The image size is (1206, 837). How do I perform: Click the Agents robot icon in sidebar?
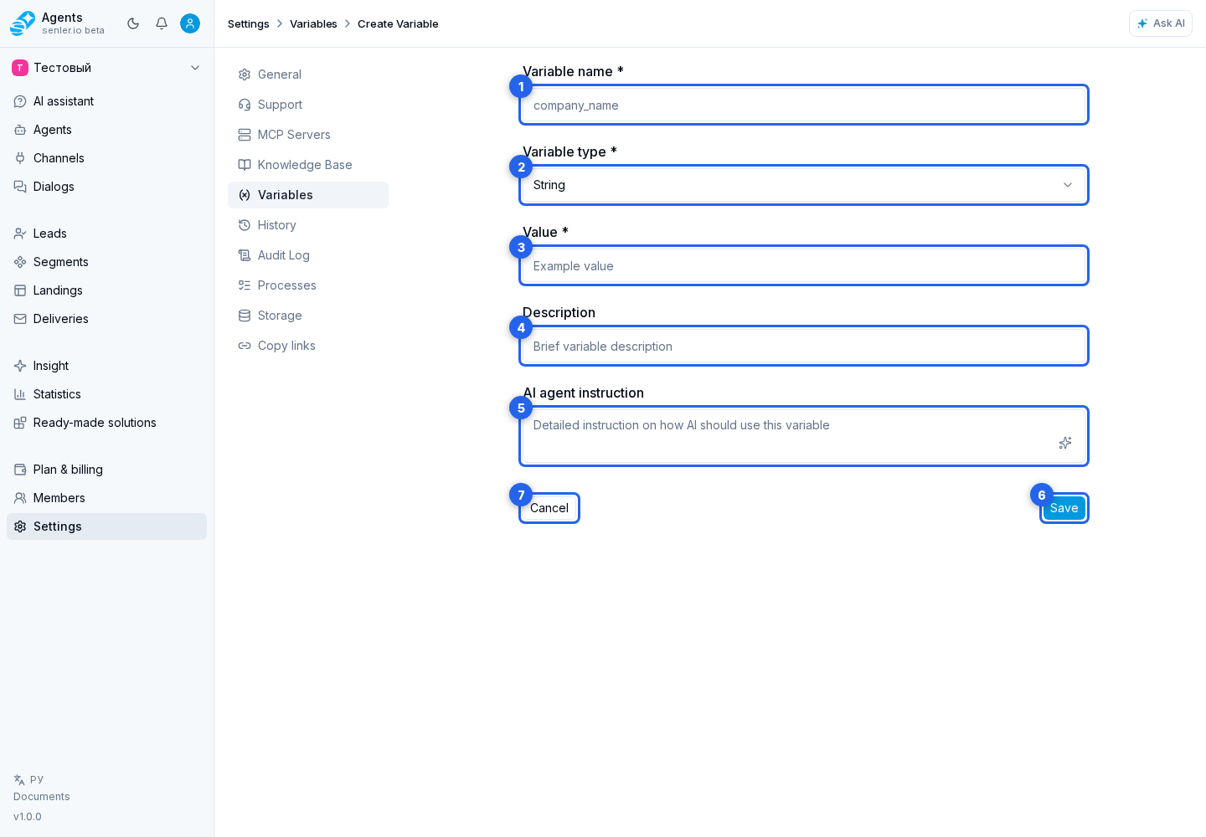click(20, 130)
